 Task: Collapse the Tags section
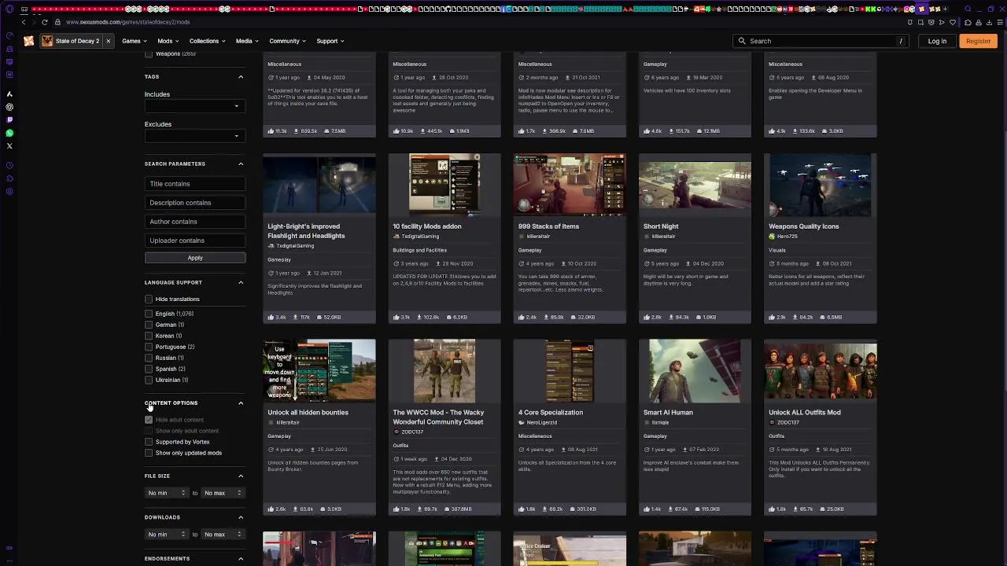coord(241,77)
